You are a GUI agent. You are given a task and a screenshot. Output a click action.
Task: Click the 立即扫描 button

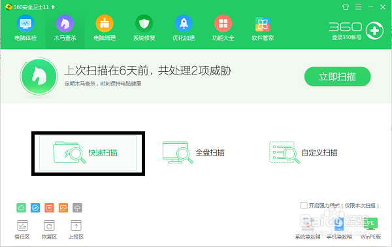point(337,76)
